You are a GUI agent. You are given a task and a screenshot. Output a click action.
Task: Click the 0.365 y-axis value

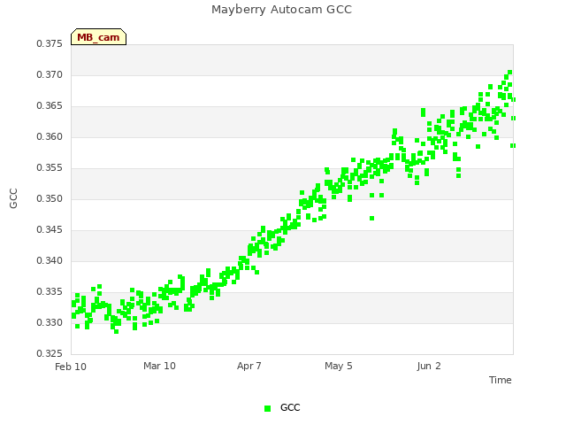50,106
